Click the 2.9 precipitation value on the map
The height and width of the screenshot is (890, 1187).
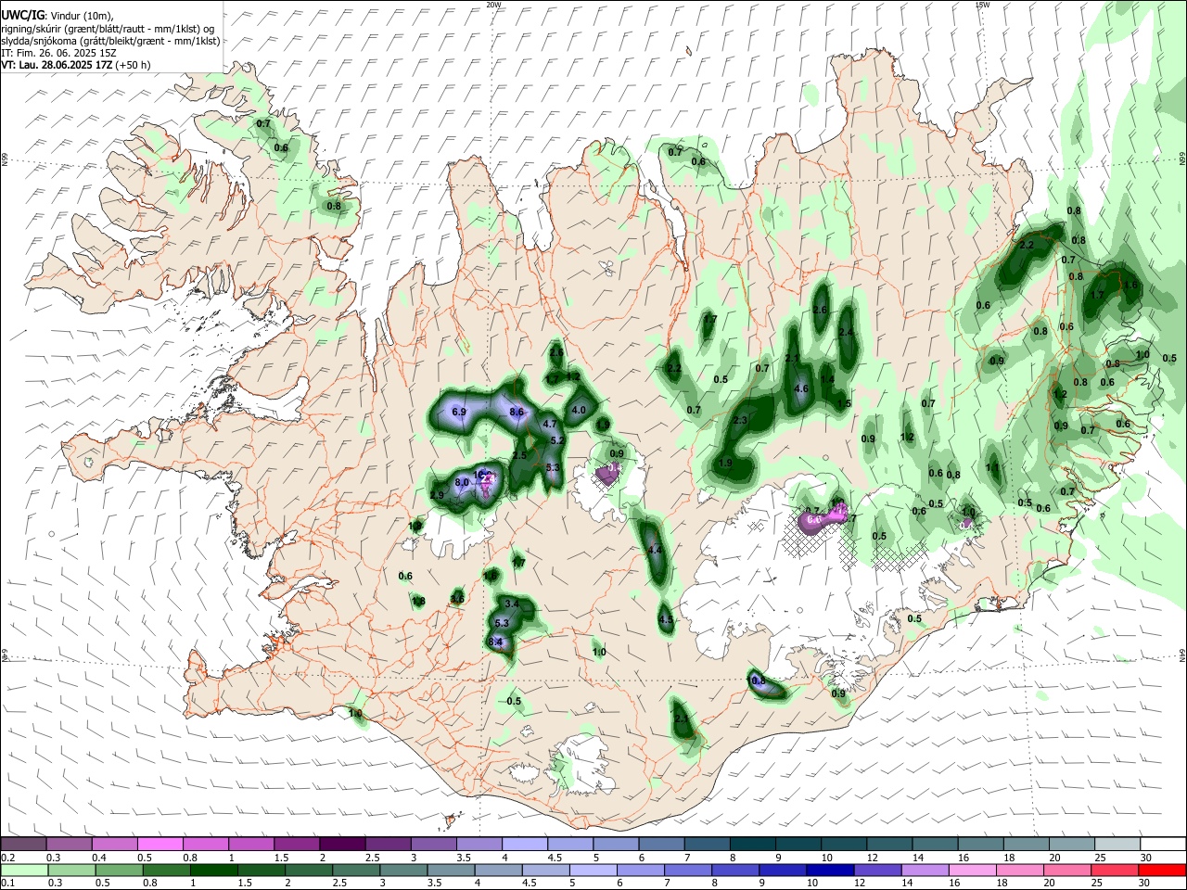pyautogui.click(x=437, y=496)
